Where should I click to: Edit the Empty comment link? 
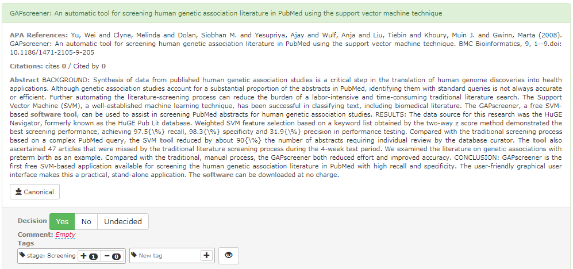coord(66,235)
